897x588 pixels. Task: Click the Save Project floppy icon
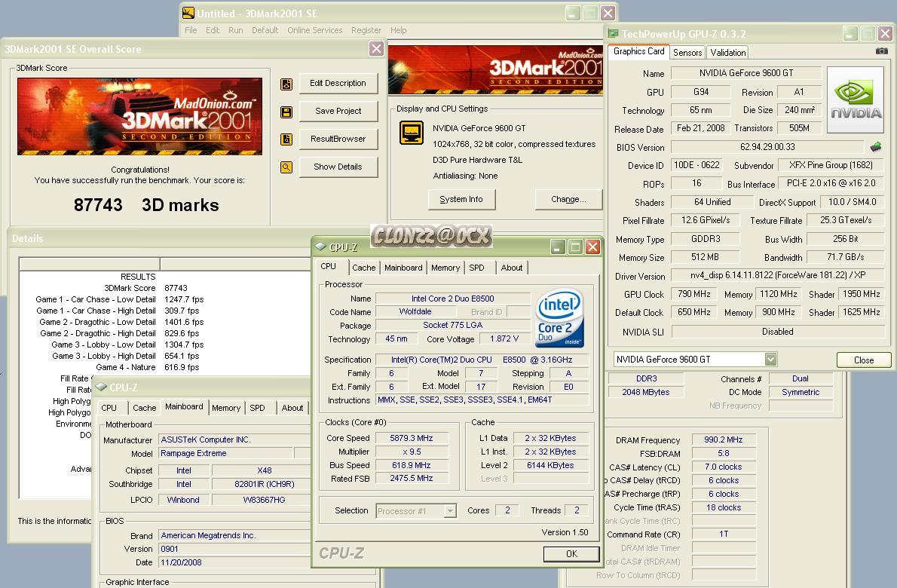coord(286,112)
